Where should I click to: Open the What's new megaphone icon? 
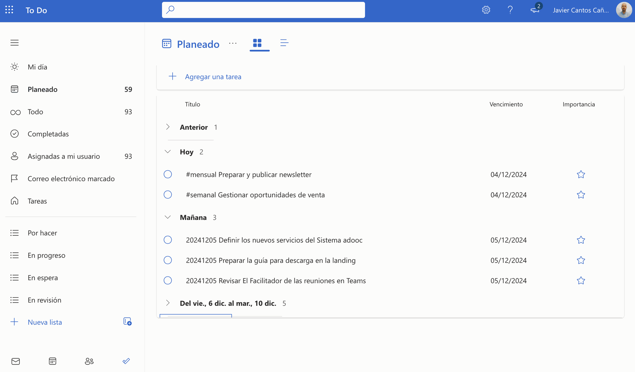pyautogui.click(x=535, y=10)
